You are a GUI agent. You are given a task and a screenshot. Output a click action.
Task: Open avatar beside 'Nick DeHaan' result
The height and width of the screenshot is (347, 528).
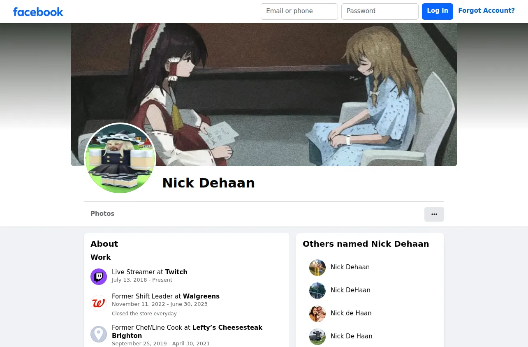click(x=317, y=291)
